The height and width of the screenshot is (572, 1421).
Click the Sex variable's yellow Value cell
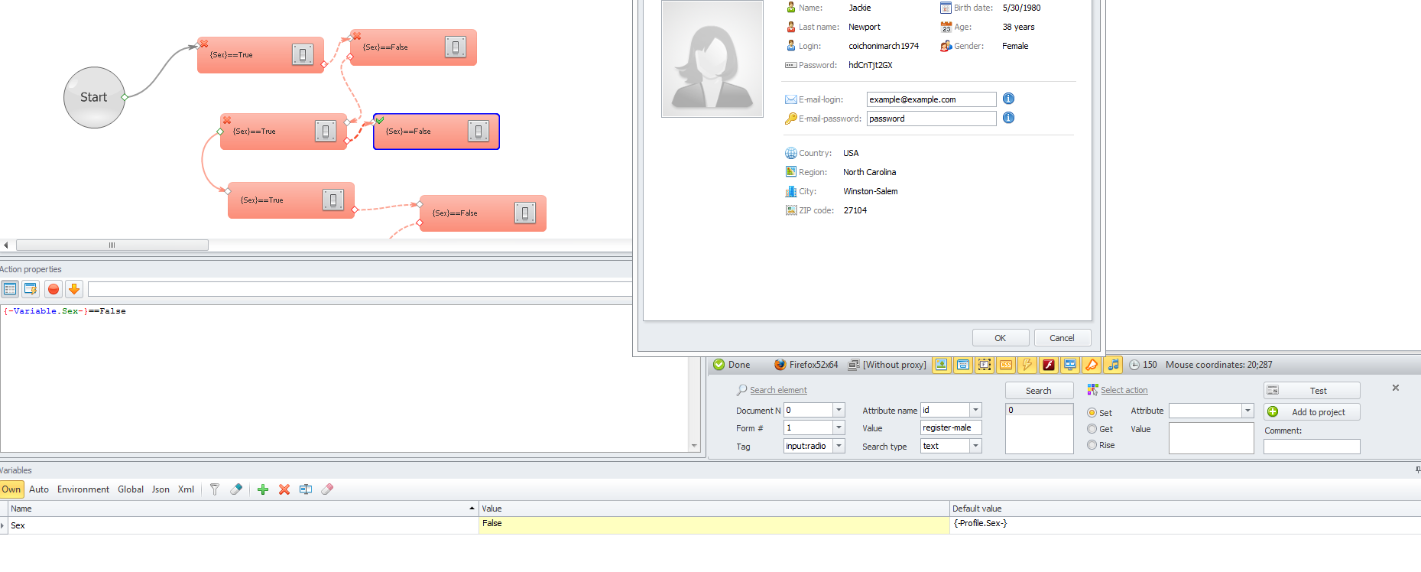pyautogui.click(x=714, y=525)
